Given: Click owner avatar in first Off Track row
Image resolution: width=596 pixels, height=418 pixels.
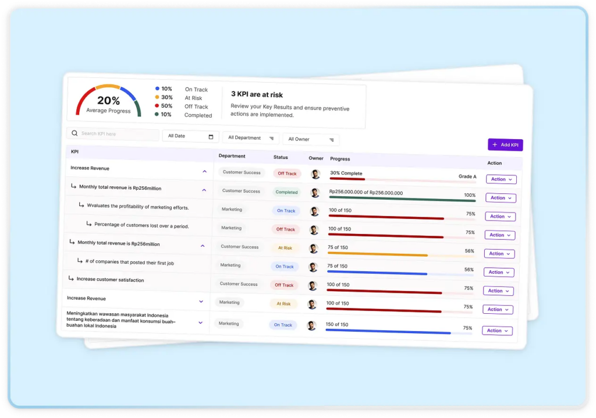Looking at the screenshot, I should coord(315,174).
